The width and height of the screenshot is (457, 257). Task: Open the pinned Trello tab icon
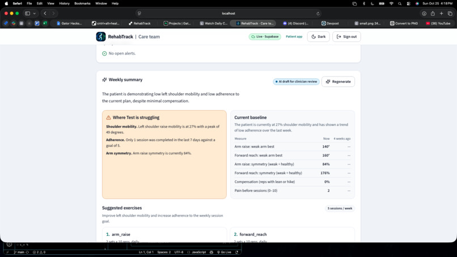click(x=37, y=23)
